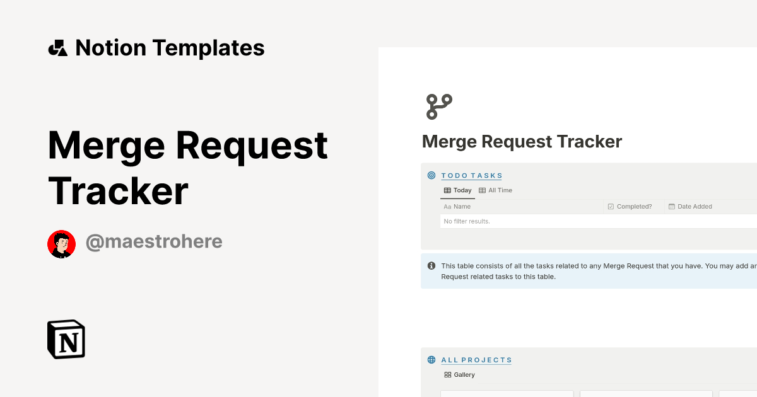Click the target icon beside TODO TASKS
Viewport: 757px width, 397px height.
pos(431,175)
